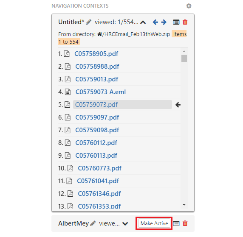Open Navigation Contexts settings gear

189,6
